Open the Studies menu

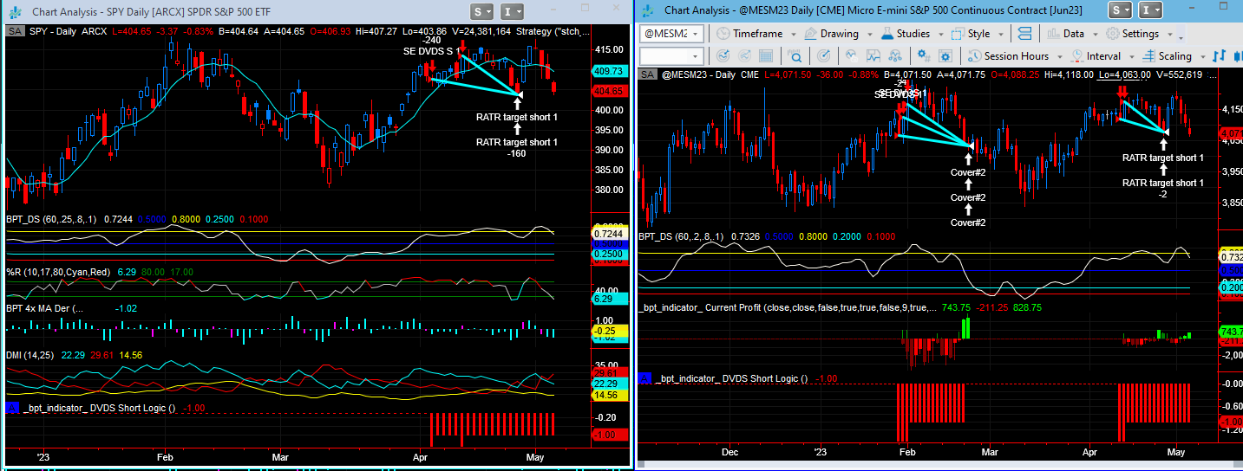[x=905, y=34]
